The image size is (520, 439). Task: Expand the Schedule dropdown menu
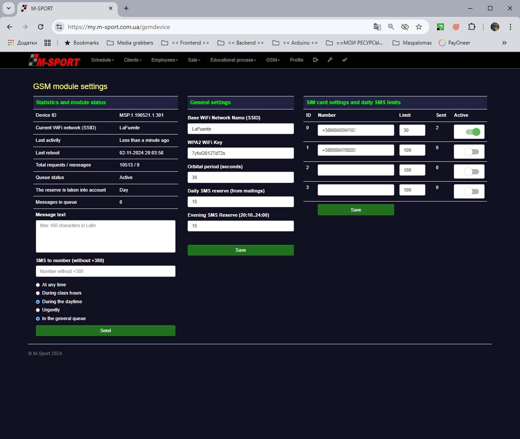click(102, 60)
